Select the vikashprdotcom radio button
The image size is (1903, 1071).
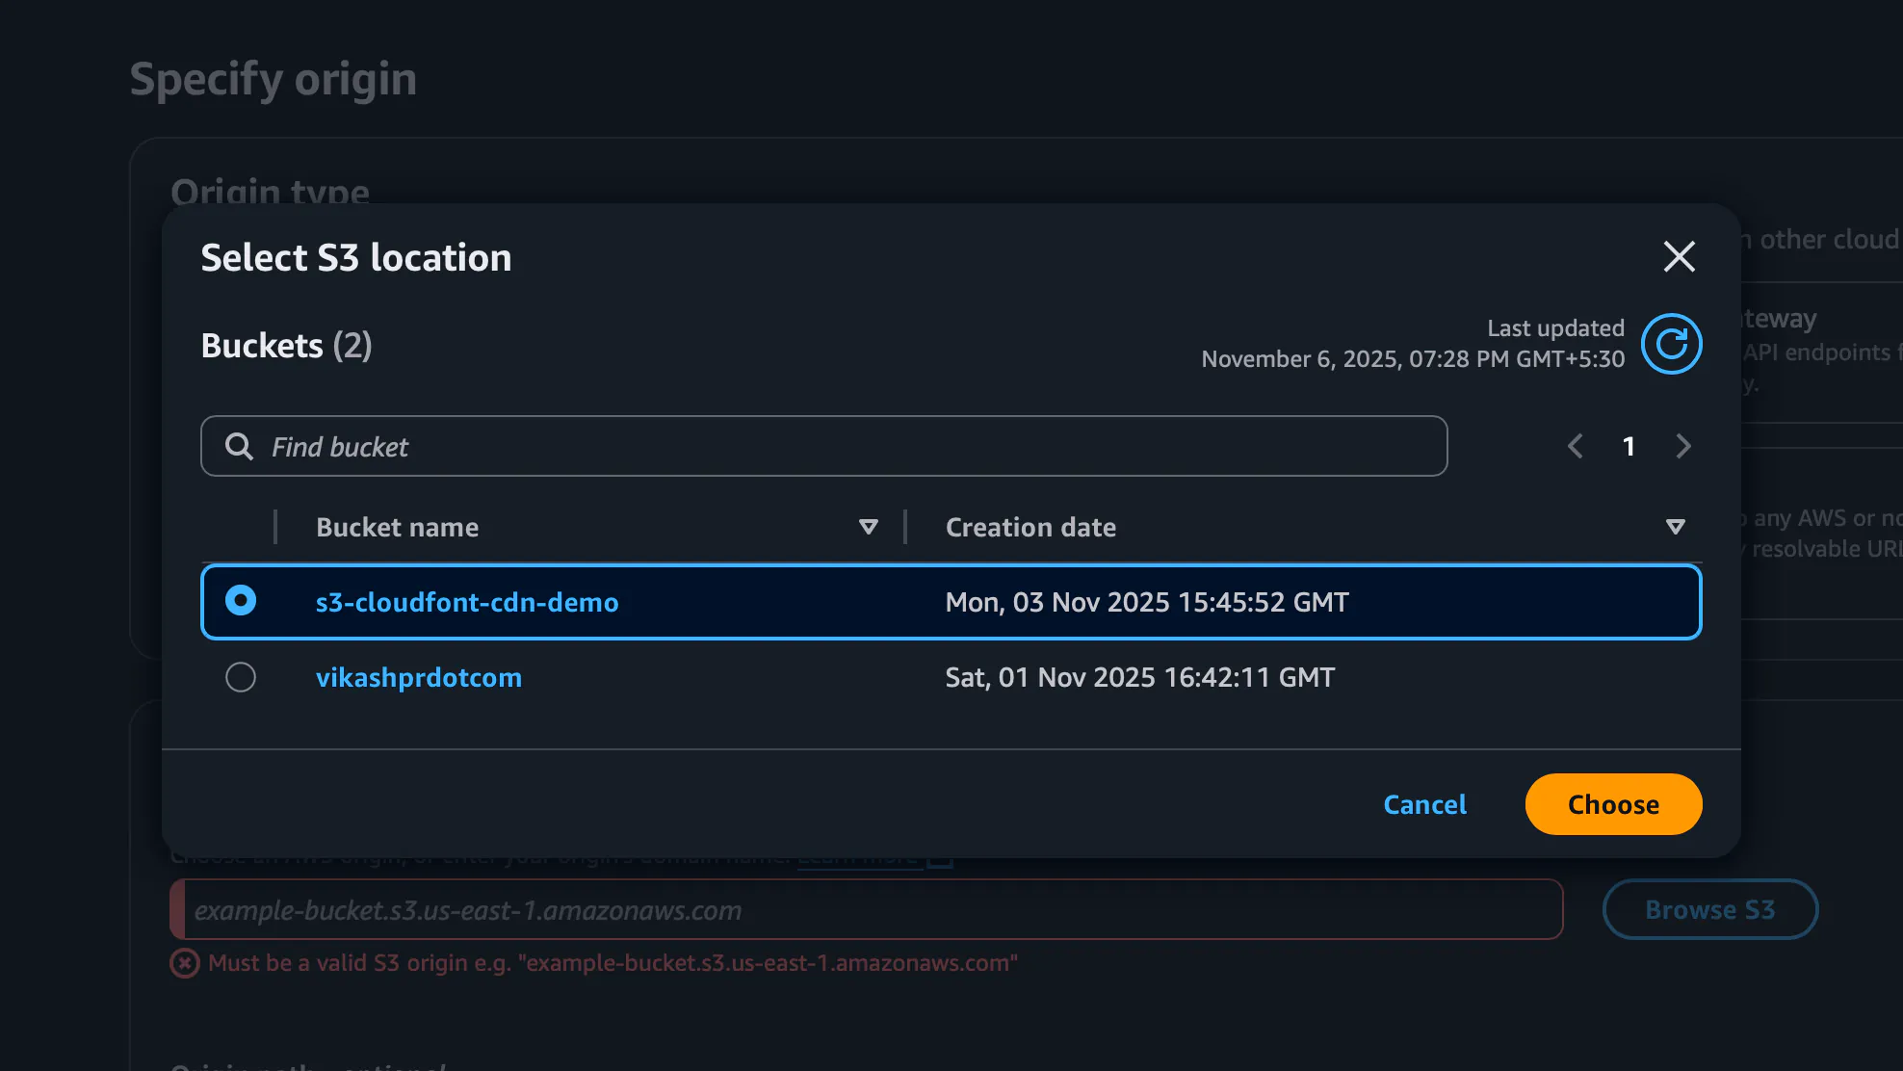[x=241, y=677]
